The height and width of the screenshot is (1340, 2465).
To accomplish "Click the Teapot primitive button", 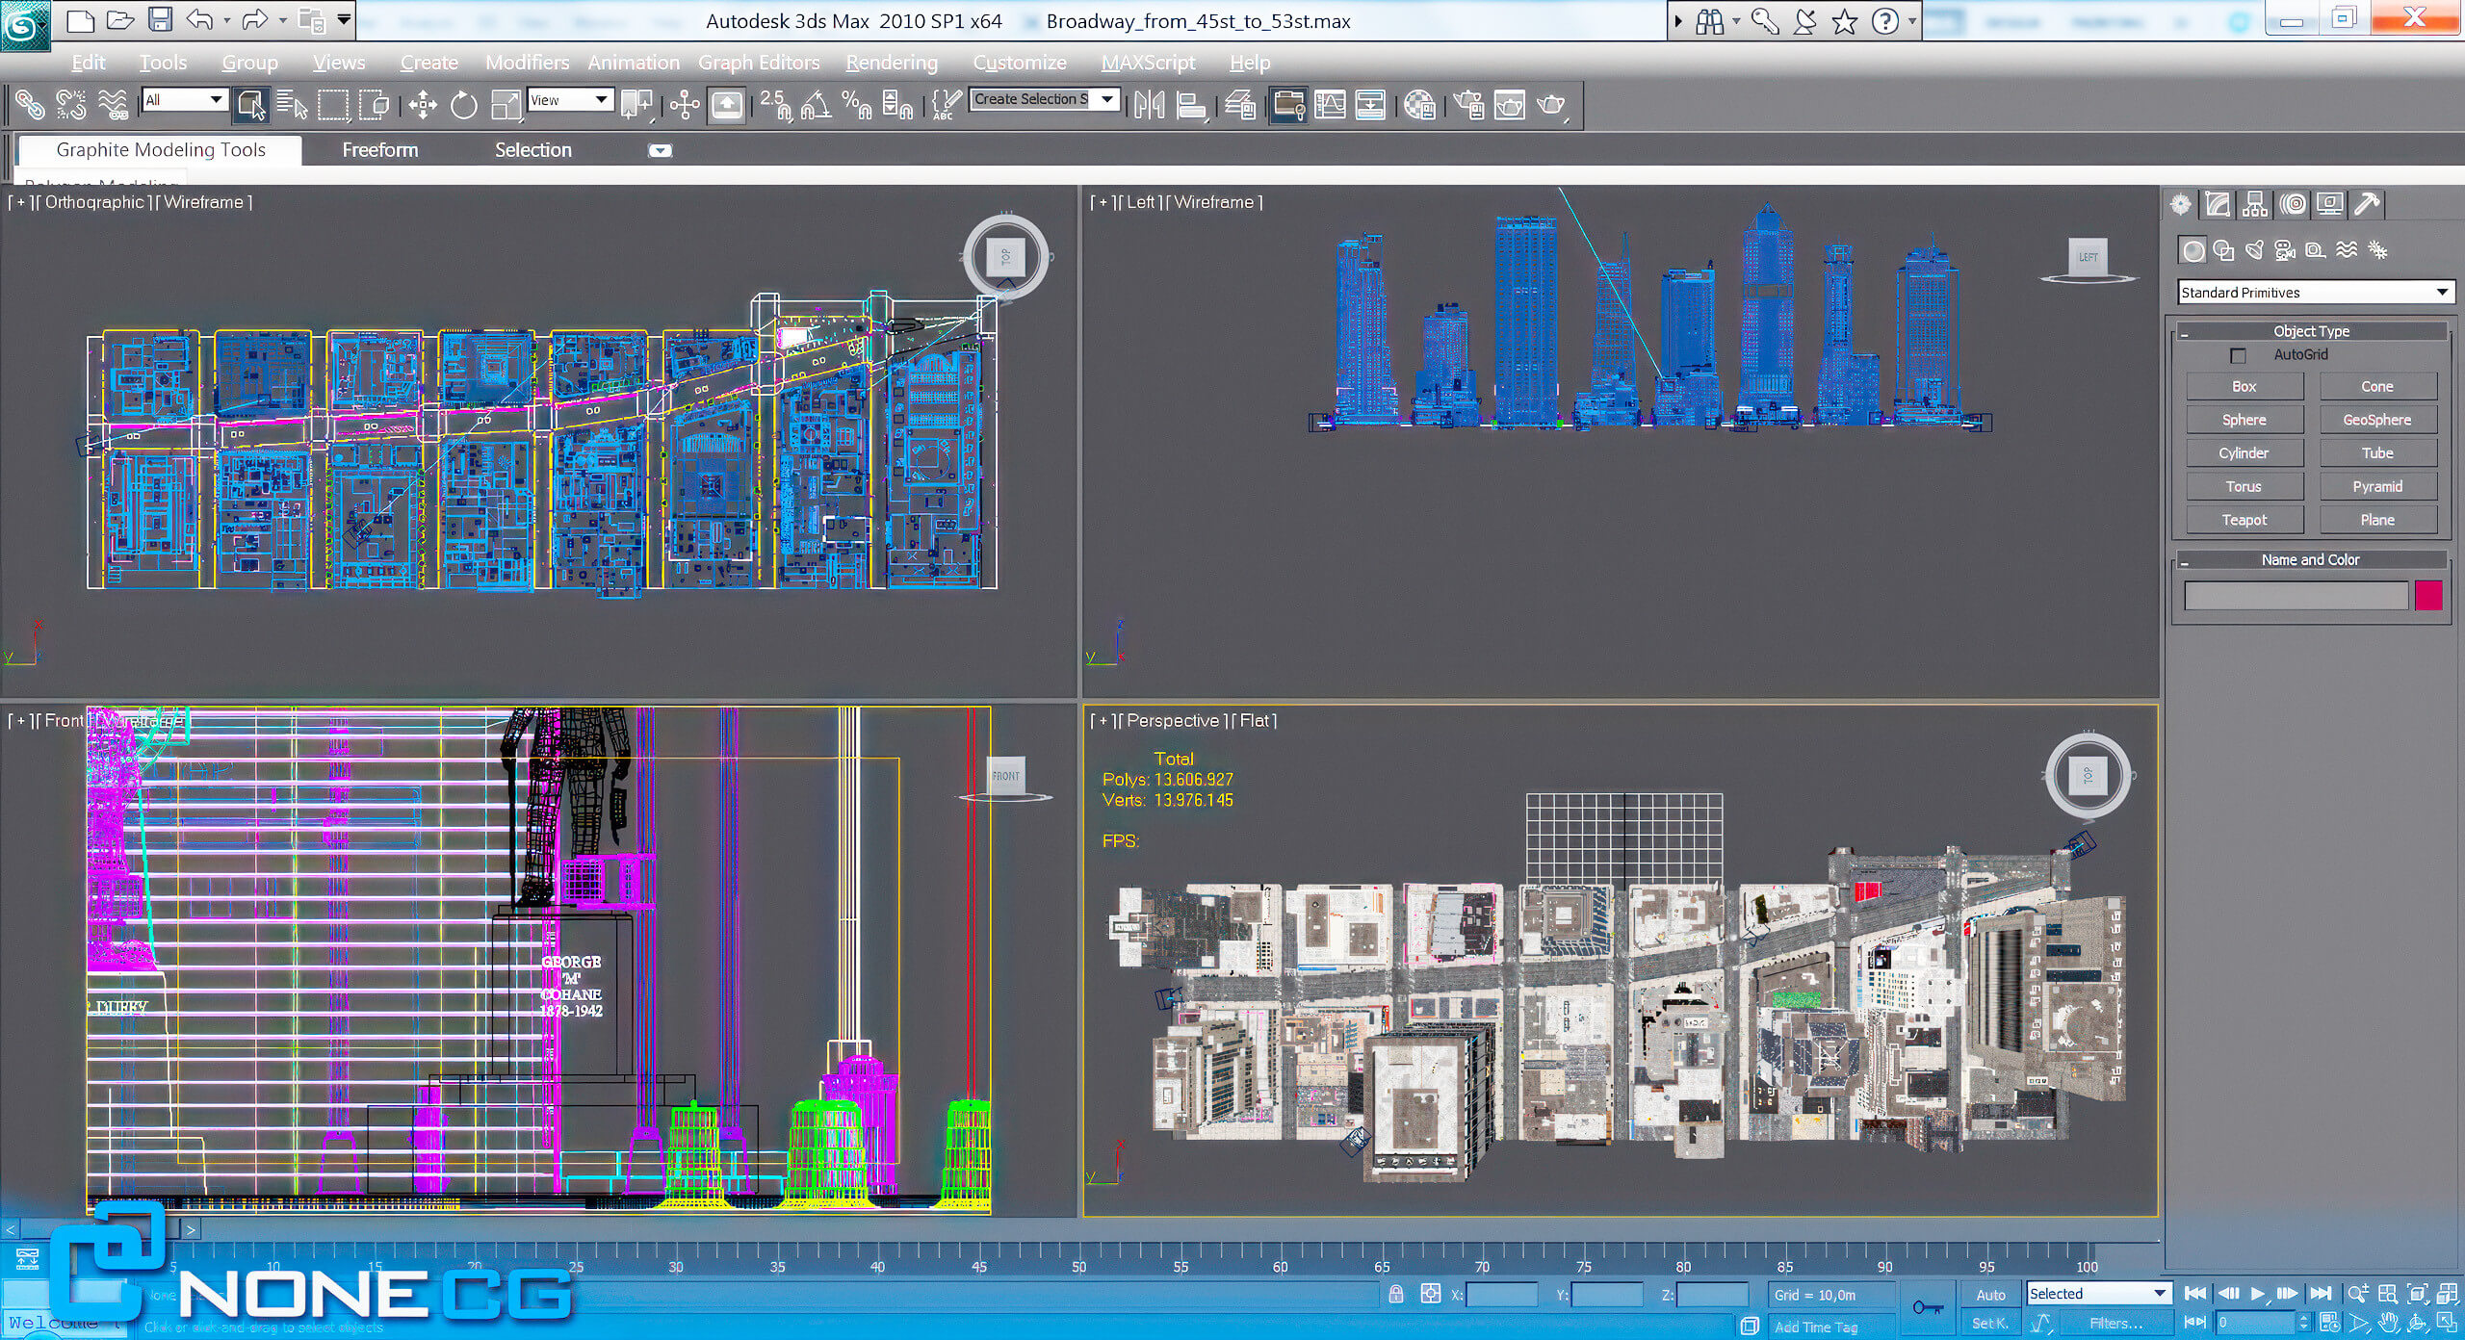I will [x=2244, y=520].
